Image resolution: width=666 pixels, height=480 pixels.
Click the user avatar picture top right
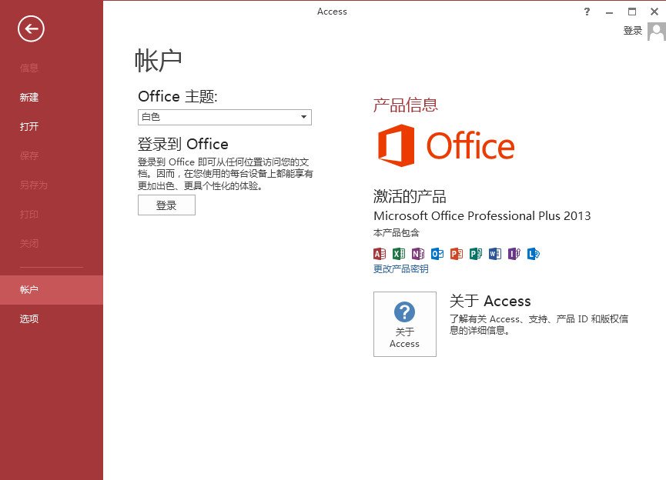pos(657,32)
